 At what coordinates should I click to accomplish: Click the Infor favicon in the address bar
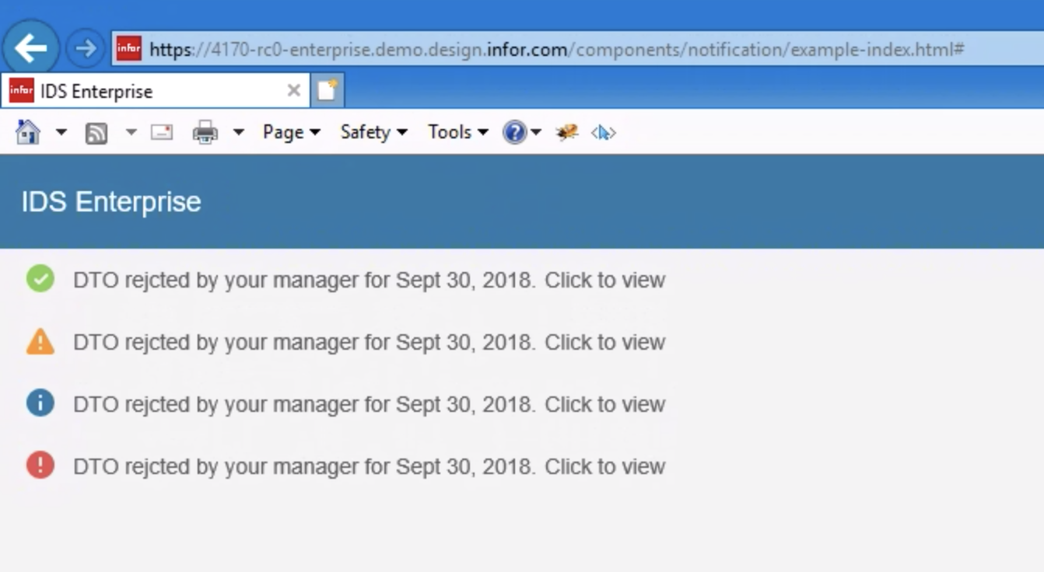point(129,49)
